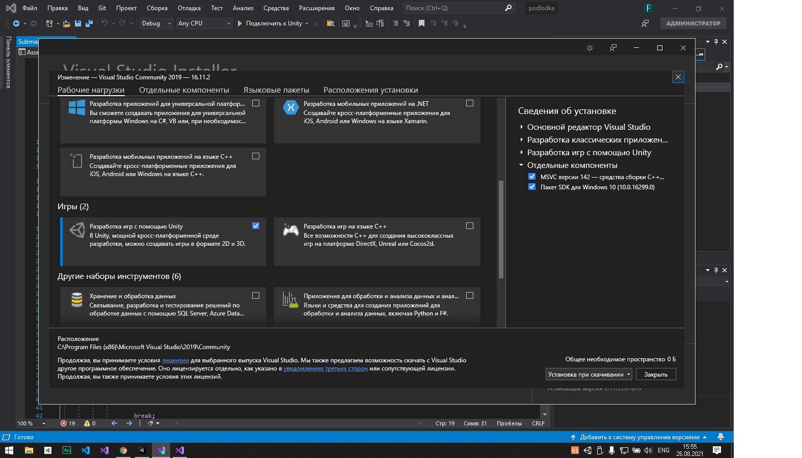This screenshot has height=458, width=802.
Task: Uncheck the Unity game development workload
Action: point(256,226)
